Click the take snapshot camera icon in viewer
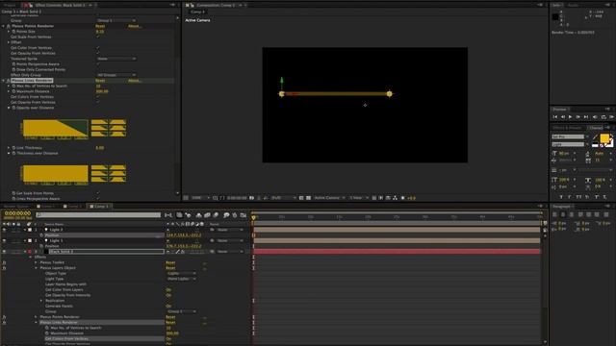Viewport: 616px width, 346px height. (252, 198)
